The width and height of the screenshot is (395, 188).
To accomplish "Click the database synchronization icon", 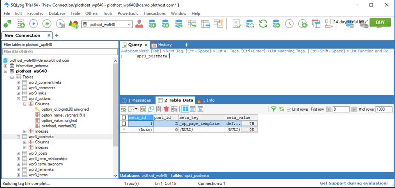I will click(x=250, y=24).
